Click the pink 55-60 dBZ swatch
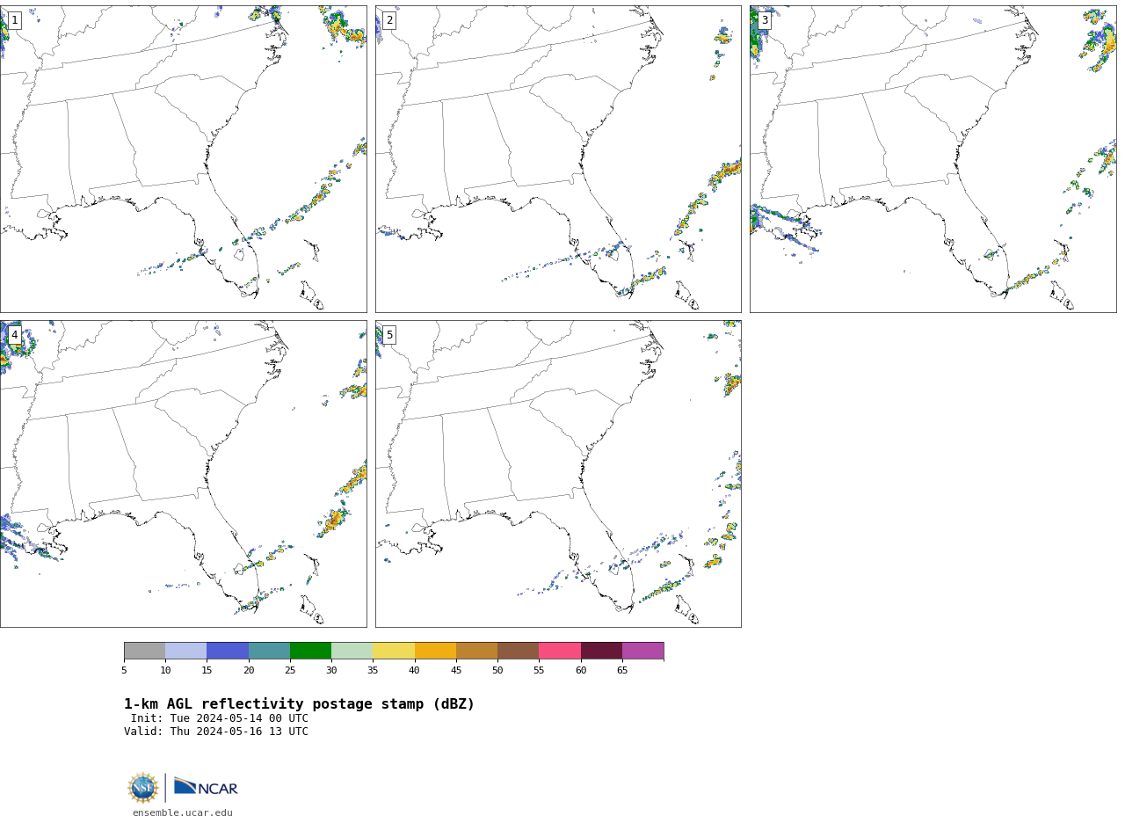Viewport: 1125px width, 823px height. 560,651
